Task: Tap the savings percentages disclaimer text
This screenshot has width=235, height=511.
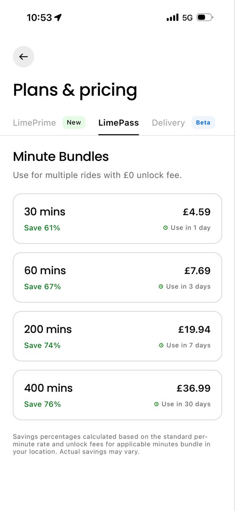Action: (x=111, y=444)
